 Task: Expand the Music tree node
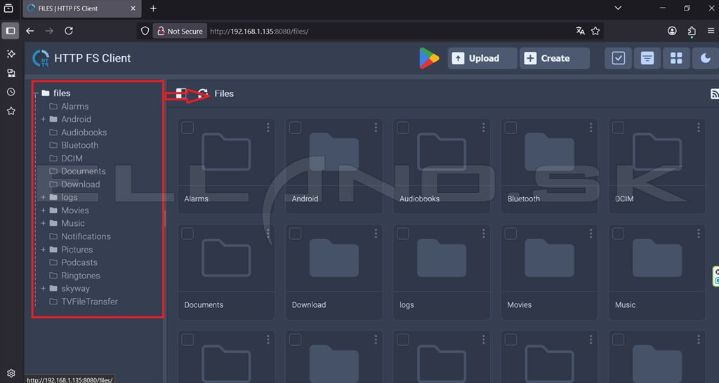[43, 223]
